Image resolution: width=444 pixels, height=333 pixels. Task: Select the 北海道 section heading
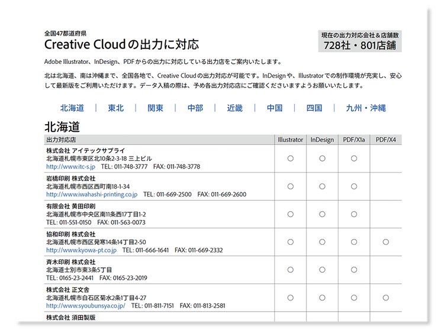click(x=62, y=127)
